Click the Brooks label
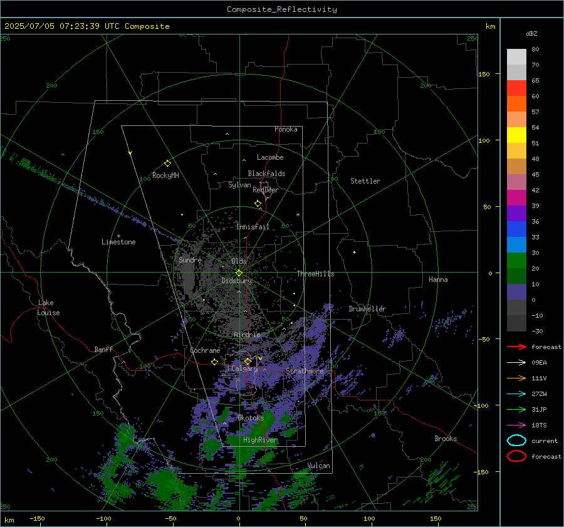564x527 pixels. coord(446,439)
